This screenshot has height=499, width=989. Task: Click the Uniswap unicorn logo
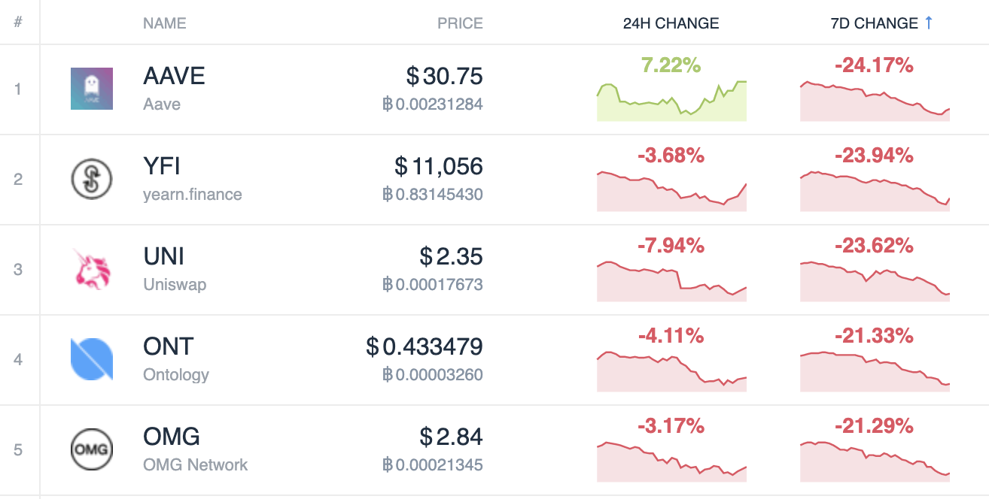pyautogui.click(x=91, y=269)
